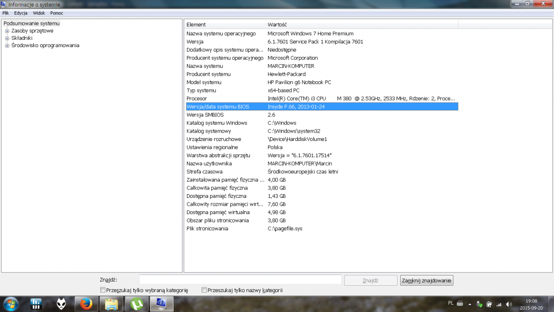Click the battery power tray icon
This screenshot has height=312, width=554.
[x=489, y=304]
